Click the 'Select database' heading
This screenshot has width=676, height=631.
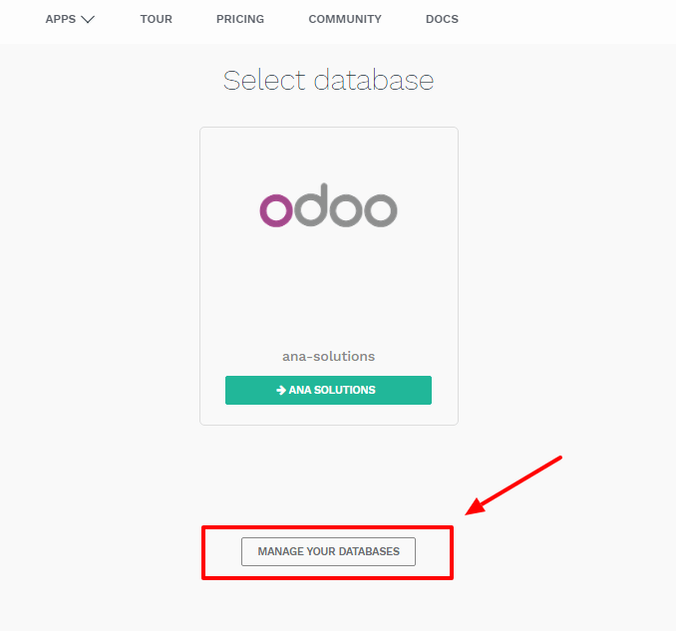click(x=328, y=81)
